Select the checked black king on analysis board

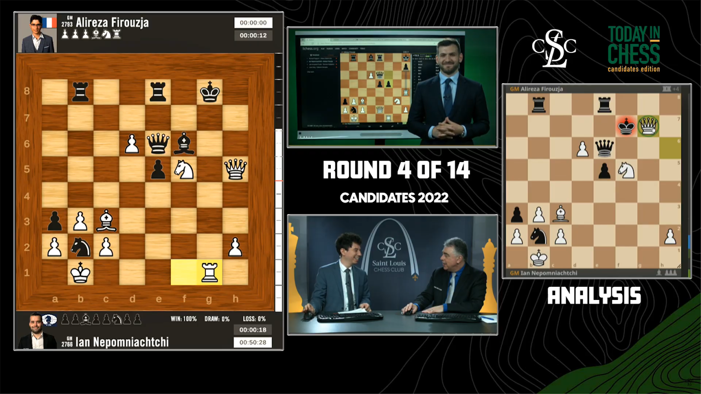click(x=627, y=127)
